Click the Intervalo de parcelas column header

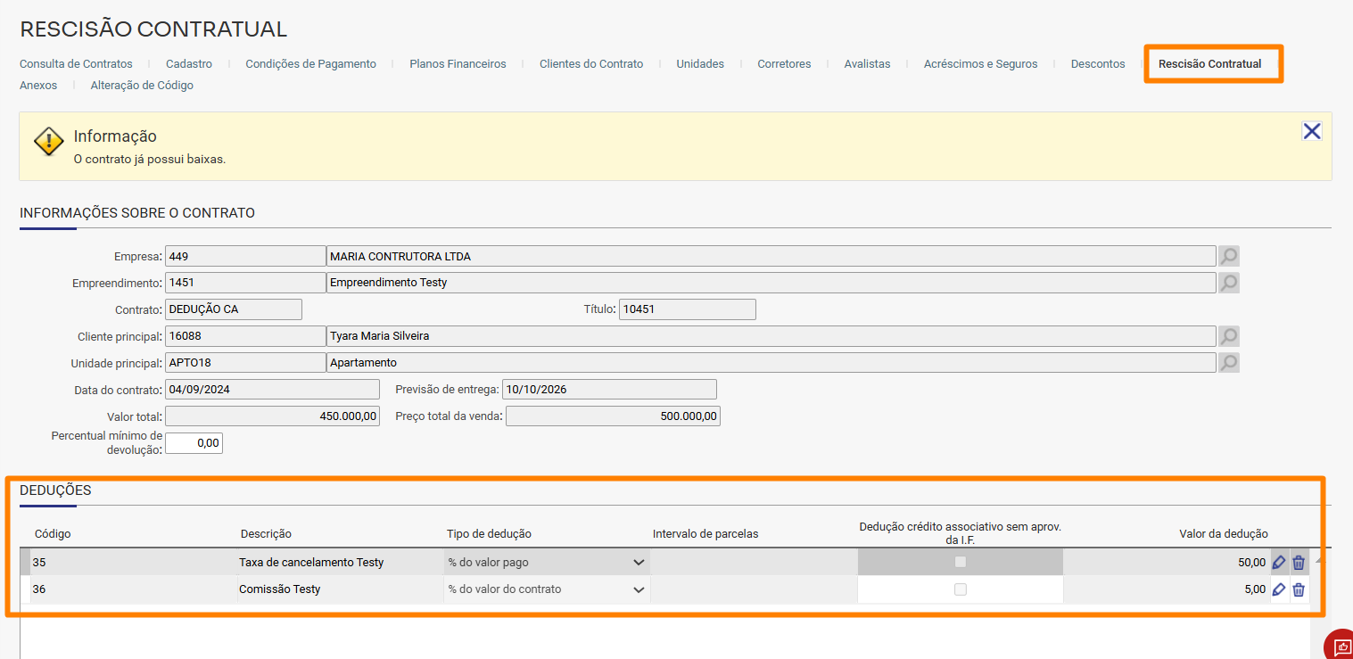(x=705, y=534)
